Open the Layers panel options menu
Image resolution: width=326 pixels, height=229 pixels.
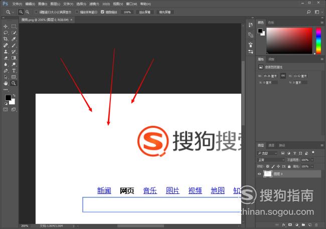(x=322, y=145)
